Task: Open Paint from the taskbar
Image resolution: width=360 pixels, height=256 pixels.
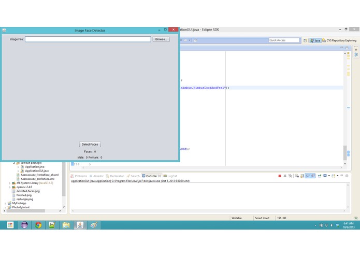Action: [x=94, y=225]
